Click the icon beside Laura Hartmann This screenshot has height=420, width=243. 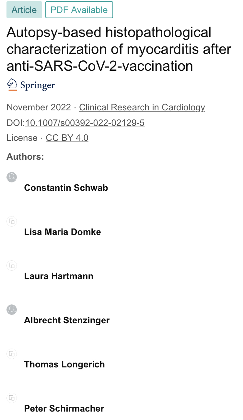(12, 266)
